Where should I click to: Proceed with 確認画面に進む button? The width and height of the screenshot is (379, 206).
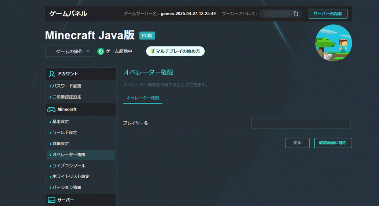(x=333, y=143)
